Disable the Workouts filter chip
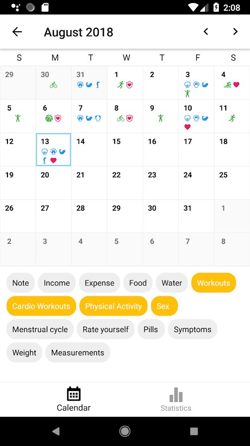250x446 pixels. 213,283
